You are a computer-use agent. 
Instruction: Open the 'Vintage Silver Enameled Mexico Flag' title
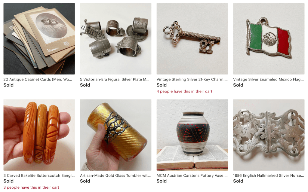click(x=268, y=80)
